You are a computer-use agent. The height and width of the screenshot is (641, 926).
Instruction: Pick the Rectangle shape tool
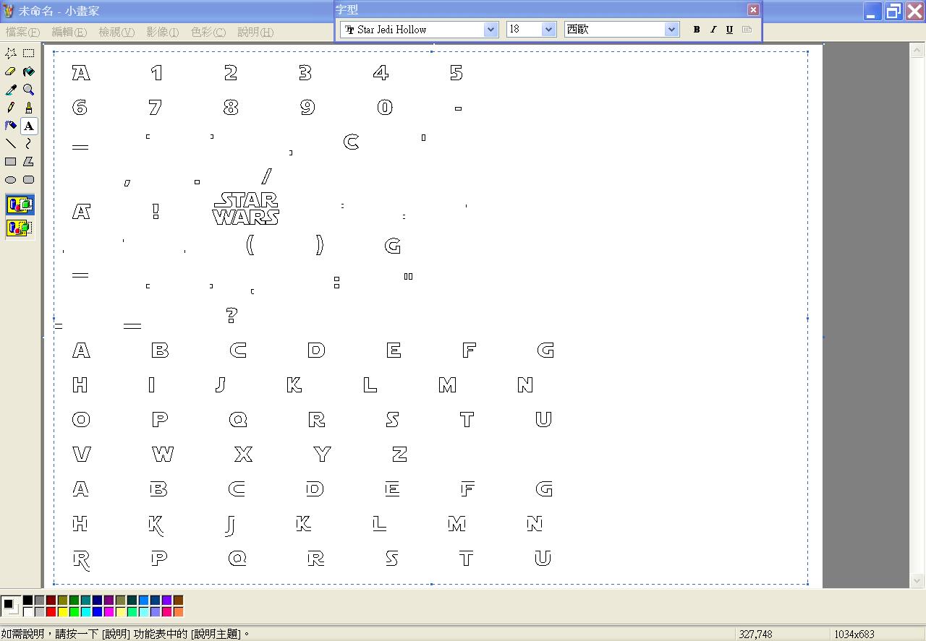[x=11, y=162]
